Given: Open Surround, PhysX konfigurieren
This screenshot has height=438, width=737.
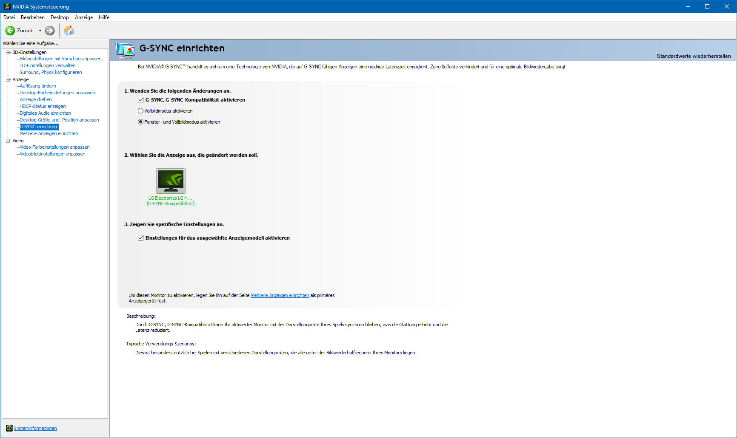Looking at the screenshot, I should tap(51, 72).
